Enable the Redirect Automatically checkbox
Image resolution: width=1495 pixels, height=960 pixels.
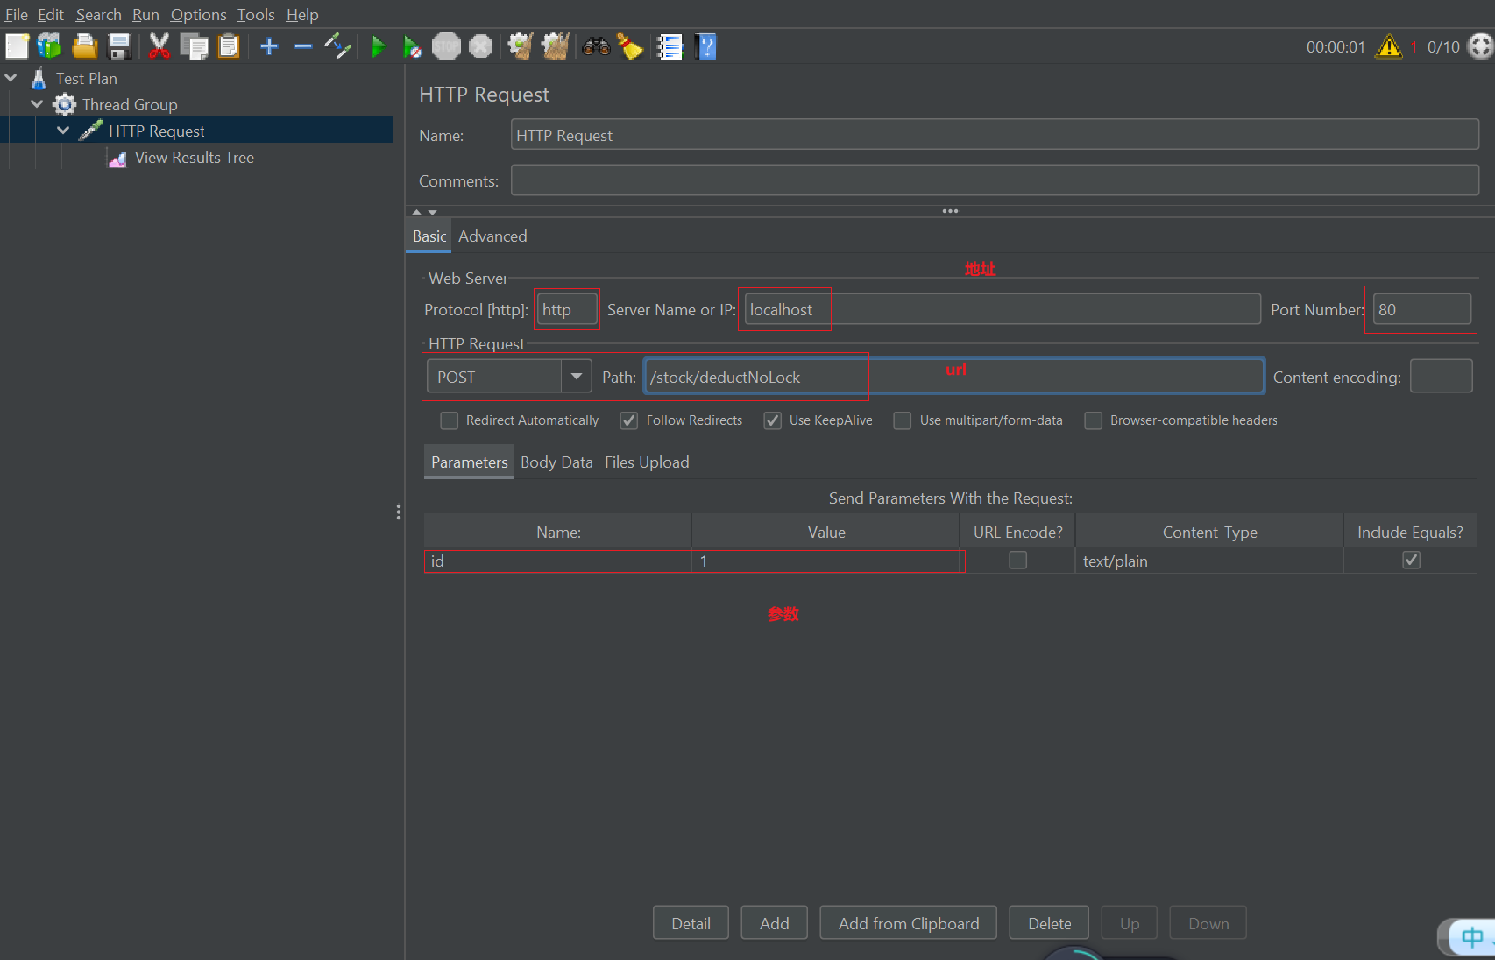click(450, 420)
